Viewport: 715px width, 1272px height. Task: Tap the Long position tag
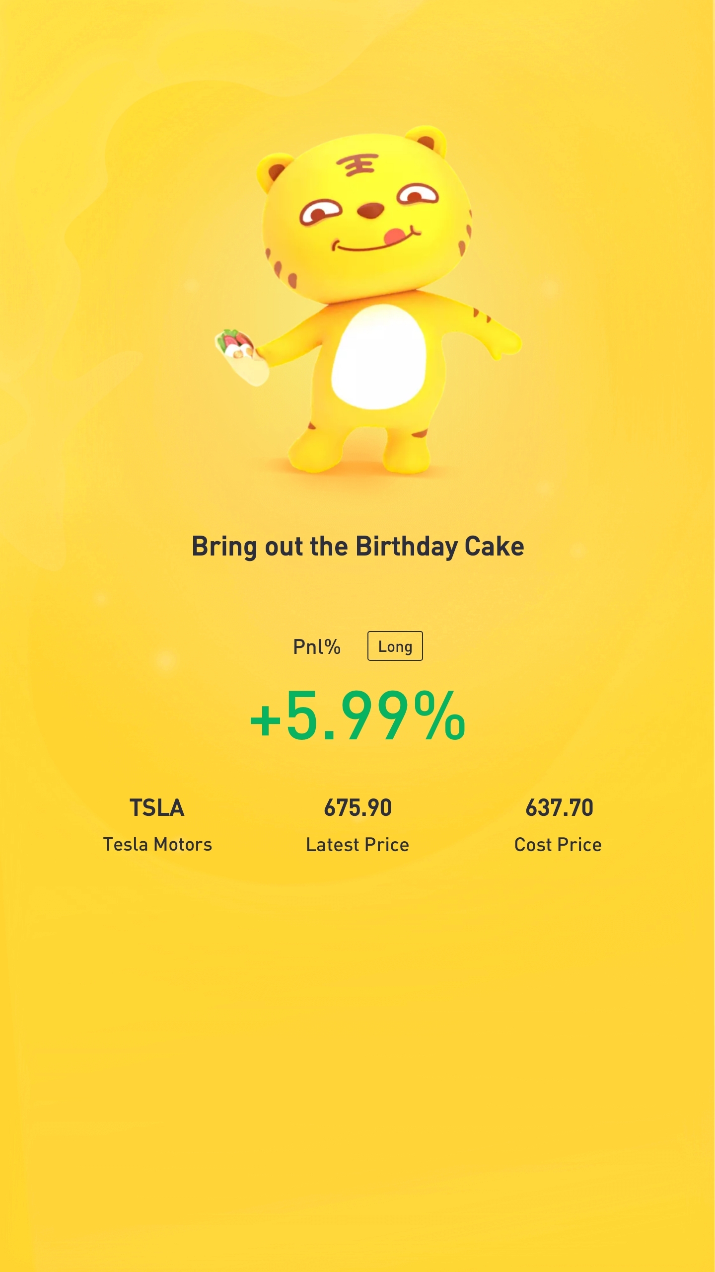click(x=395, y=646)
